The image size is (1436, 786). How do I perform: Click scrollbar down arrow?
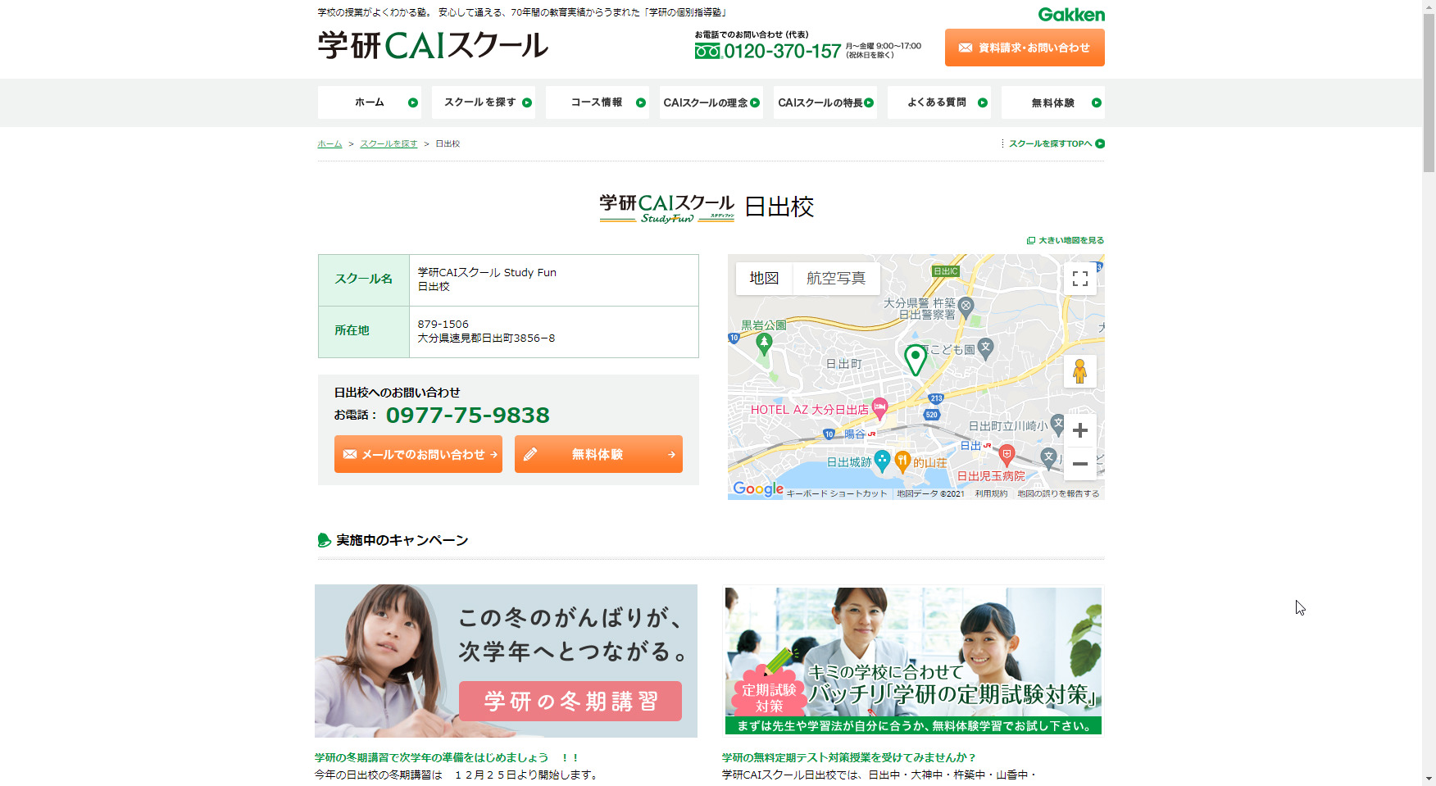tap(1429, 779)
